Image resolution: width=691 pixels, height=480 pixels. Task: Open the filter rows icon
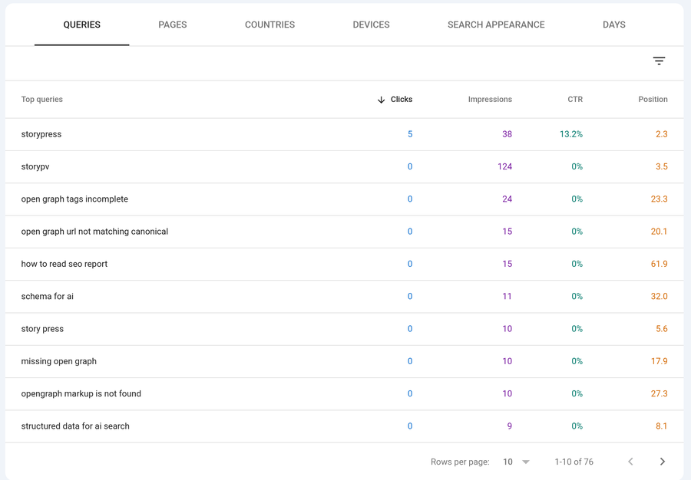pos(659,61)
